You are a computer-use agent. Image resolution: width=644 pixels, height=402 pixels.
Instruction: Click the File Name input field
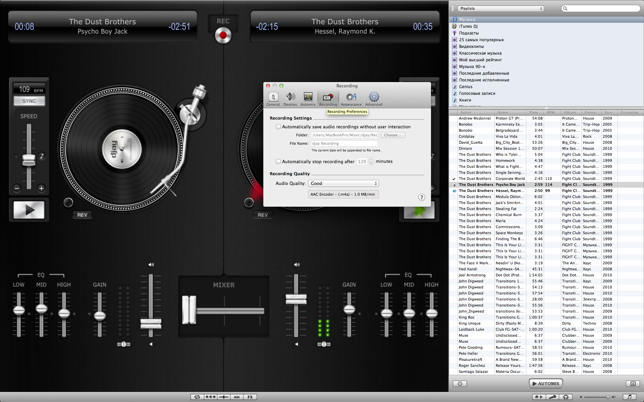pyautogui.click(x=344, y=143)
